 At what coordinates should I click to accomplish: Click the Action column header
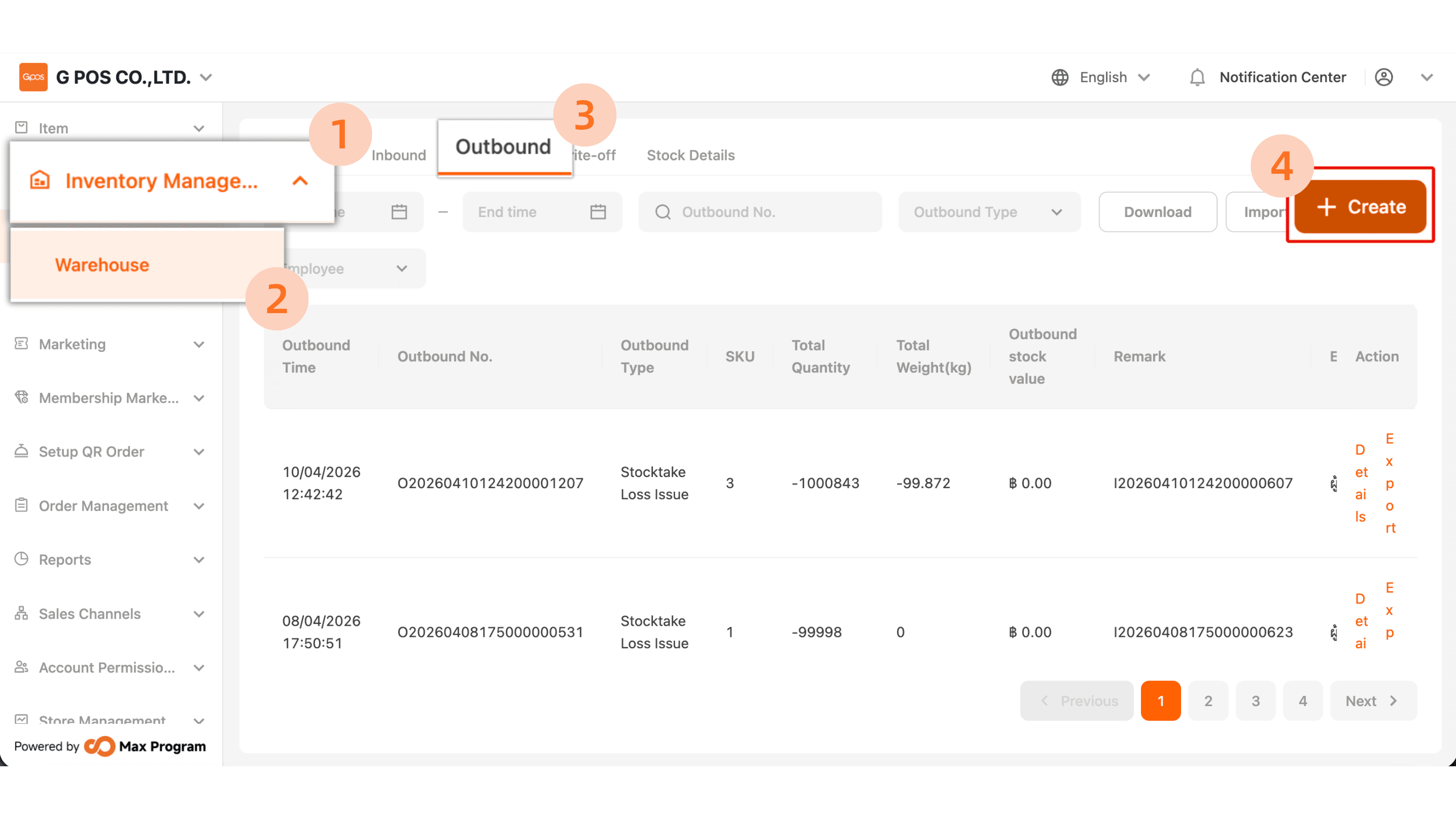1377,357
